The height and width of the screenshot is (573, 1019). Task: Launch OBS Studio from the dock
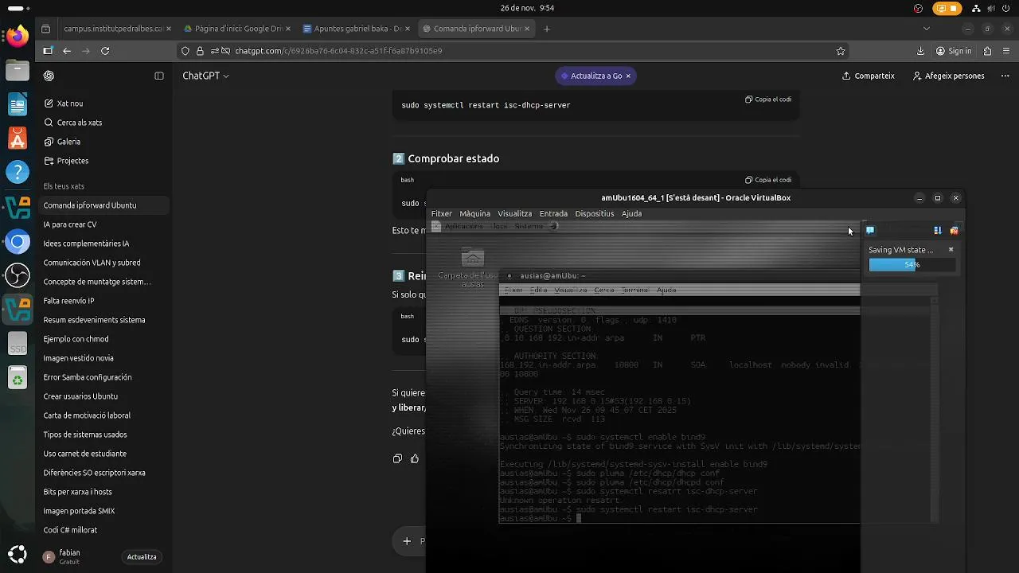click(x=18, y=275)
